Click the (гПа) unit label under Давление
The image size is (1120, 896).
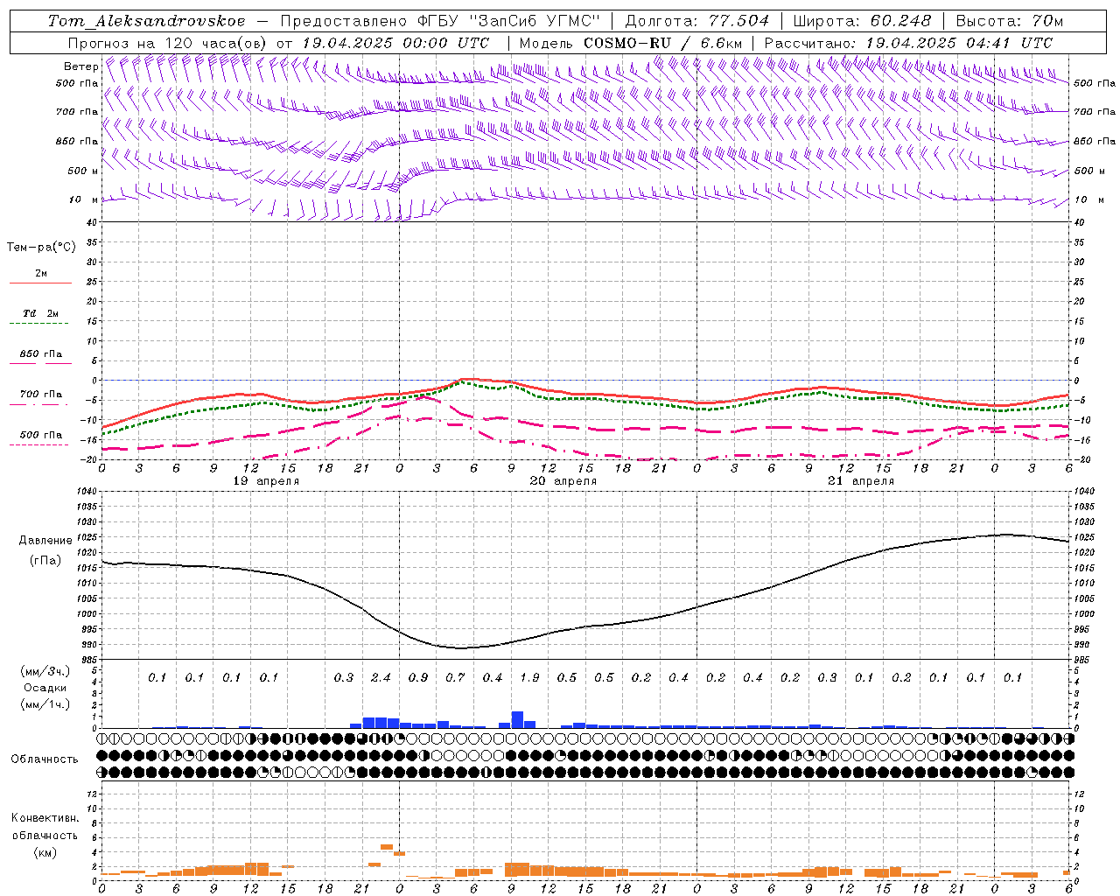click(x=45, y=561)
